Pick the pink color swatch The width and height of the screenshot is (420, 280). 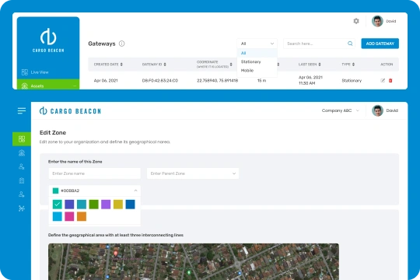pyautogui.click(x=69, y=216)
